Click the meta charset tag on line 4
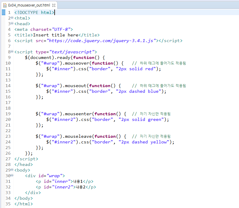239x208 pixels. [44, 29]
